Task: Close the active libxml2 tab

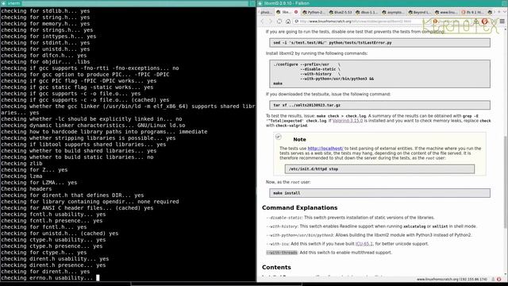Action: (x=296, y=12)
